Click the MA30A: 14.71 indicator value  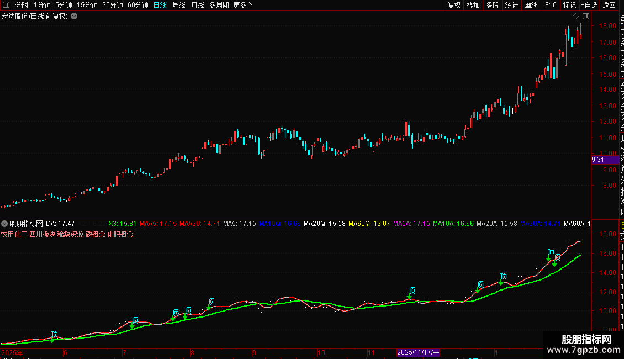click(x=540, y=224)
